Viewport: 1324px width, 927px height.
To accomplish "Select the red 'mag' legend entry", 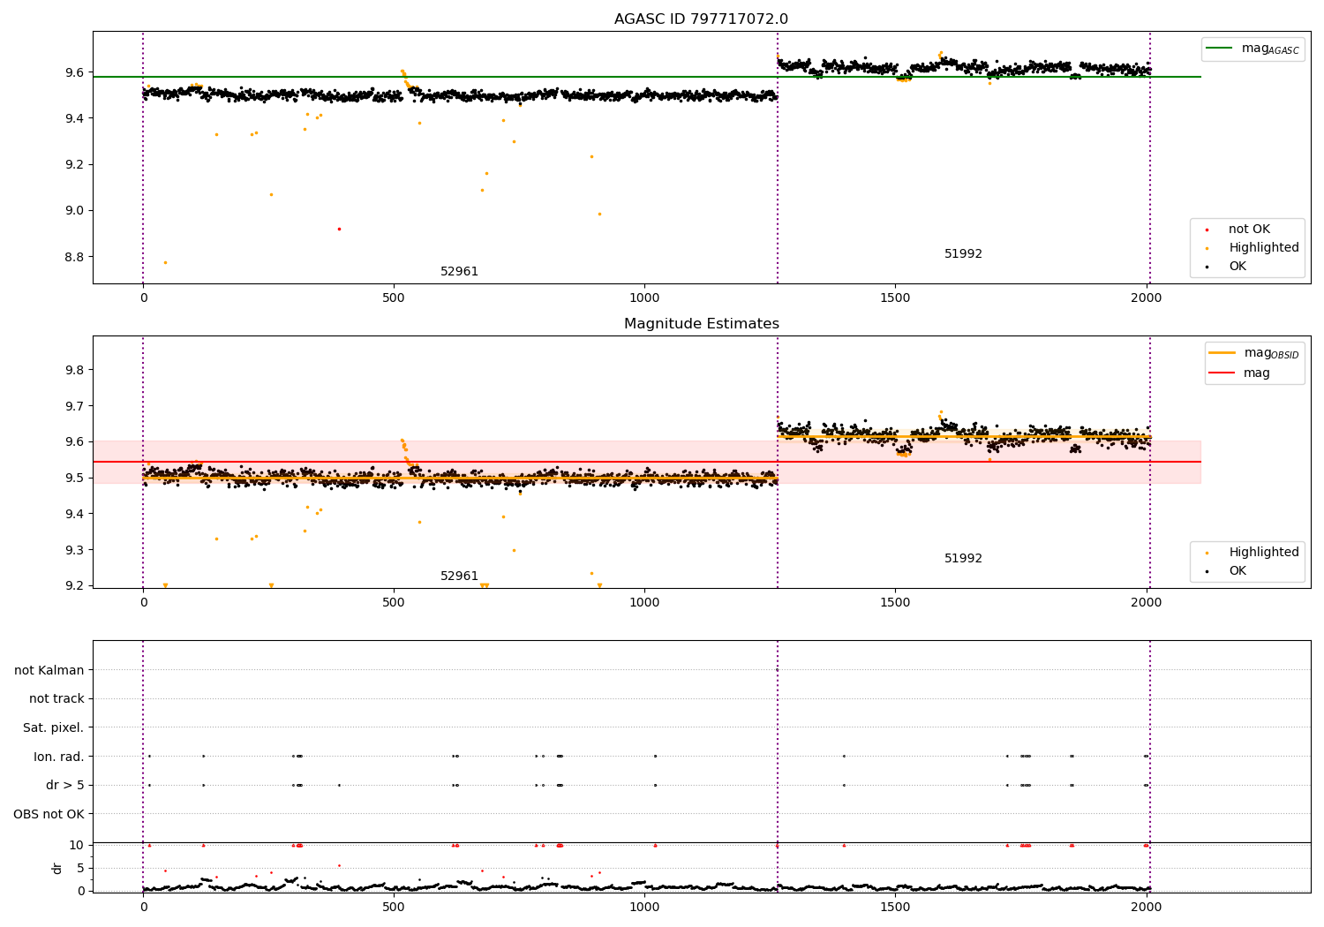I will coord(1239,373).
